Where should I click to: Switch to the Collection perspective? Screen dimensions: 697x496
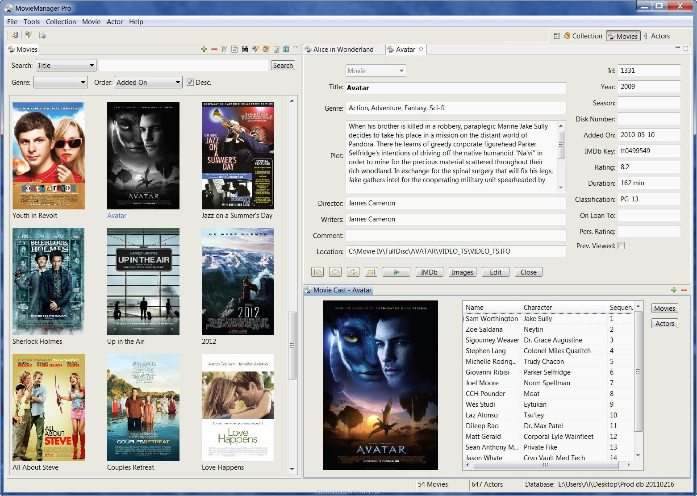tap(583, 36)
